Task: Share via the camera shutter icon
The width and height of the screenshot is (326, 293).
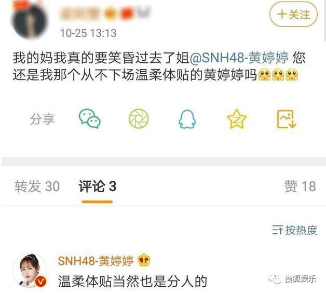Action: (139, 118)
